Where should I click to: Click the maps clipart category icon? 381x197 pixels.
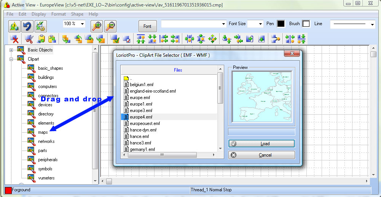(x=32, y=132)
